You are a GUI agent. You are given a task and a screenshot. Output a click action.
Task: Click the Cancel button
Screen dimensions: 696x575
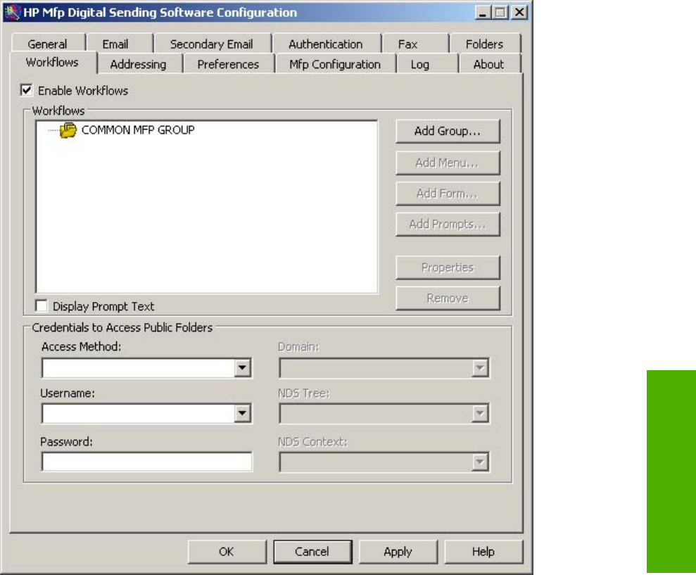pos(312,552)
